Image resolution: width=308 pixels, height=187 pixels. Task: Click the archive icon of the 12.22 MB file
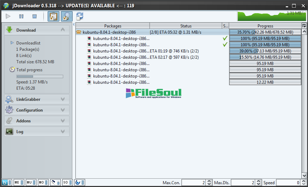click(89, 82)
